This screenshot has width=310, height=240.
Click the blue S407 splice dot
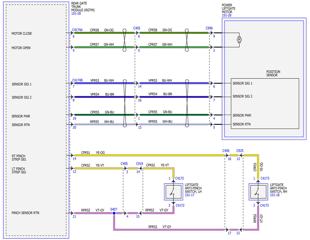tap(114, 213)
